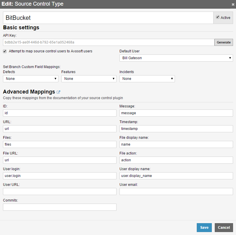Uncheck map source control users to Axosoft
Viewport: 236px width, 235px height.
[5, 51]
